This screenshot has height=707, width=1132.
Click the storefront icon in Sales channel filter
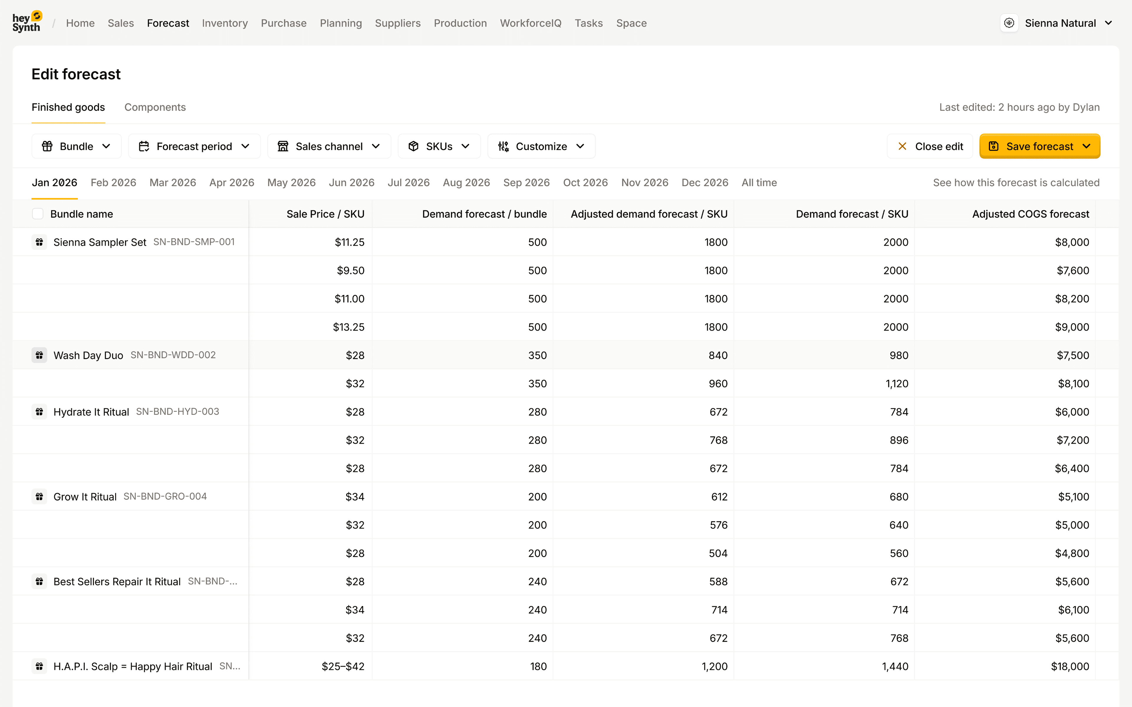283,146
